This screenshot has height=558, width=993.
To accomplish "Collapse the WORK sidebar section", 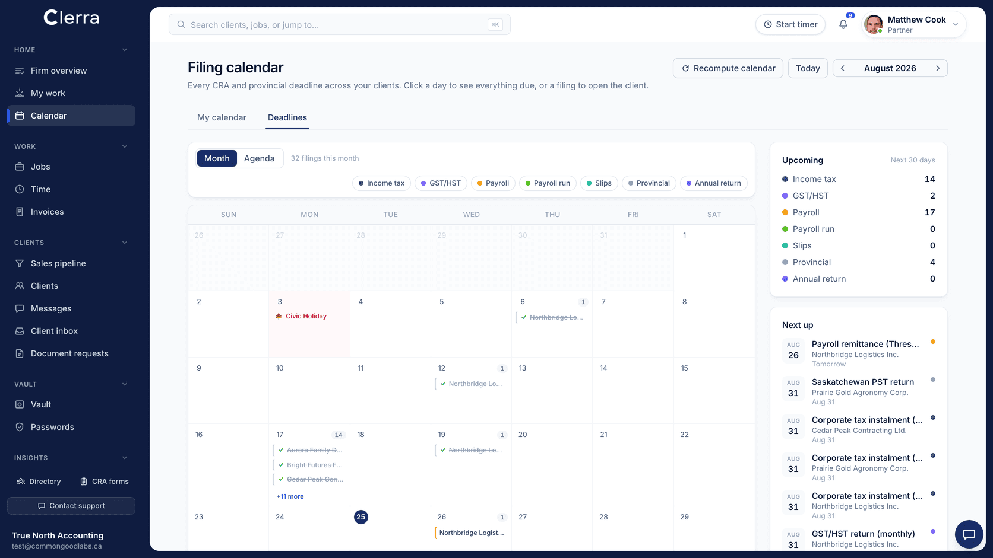I will tap(125, 146).
